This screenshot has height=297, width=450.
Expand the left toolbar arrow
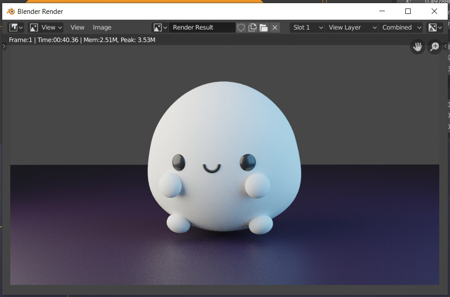coord(4,46)
